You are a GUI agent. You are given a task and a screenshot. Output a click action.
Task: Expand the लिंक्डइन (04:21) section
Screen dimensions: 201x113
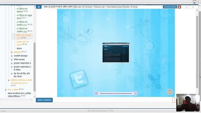tap(12, 52)
